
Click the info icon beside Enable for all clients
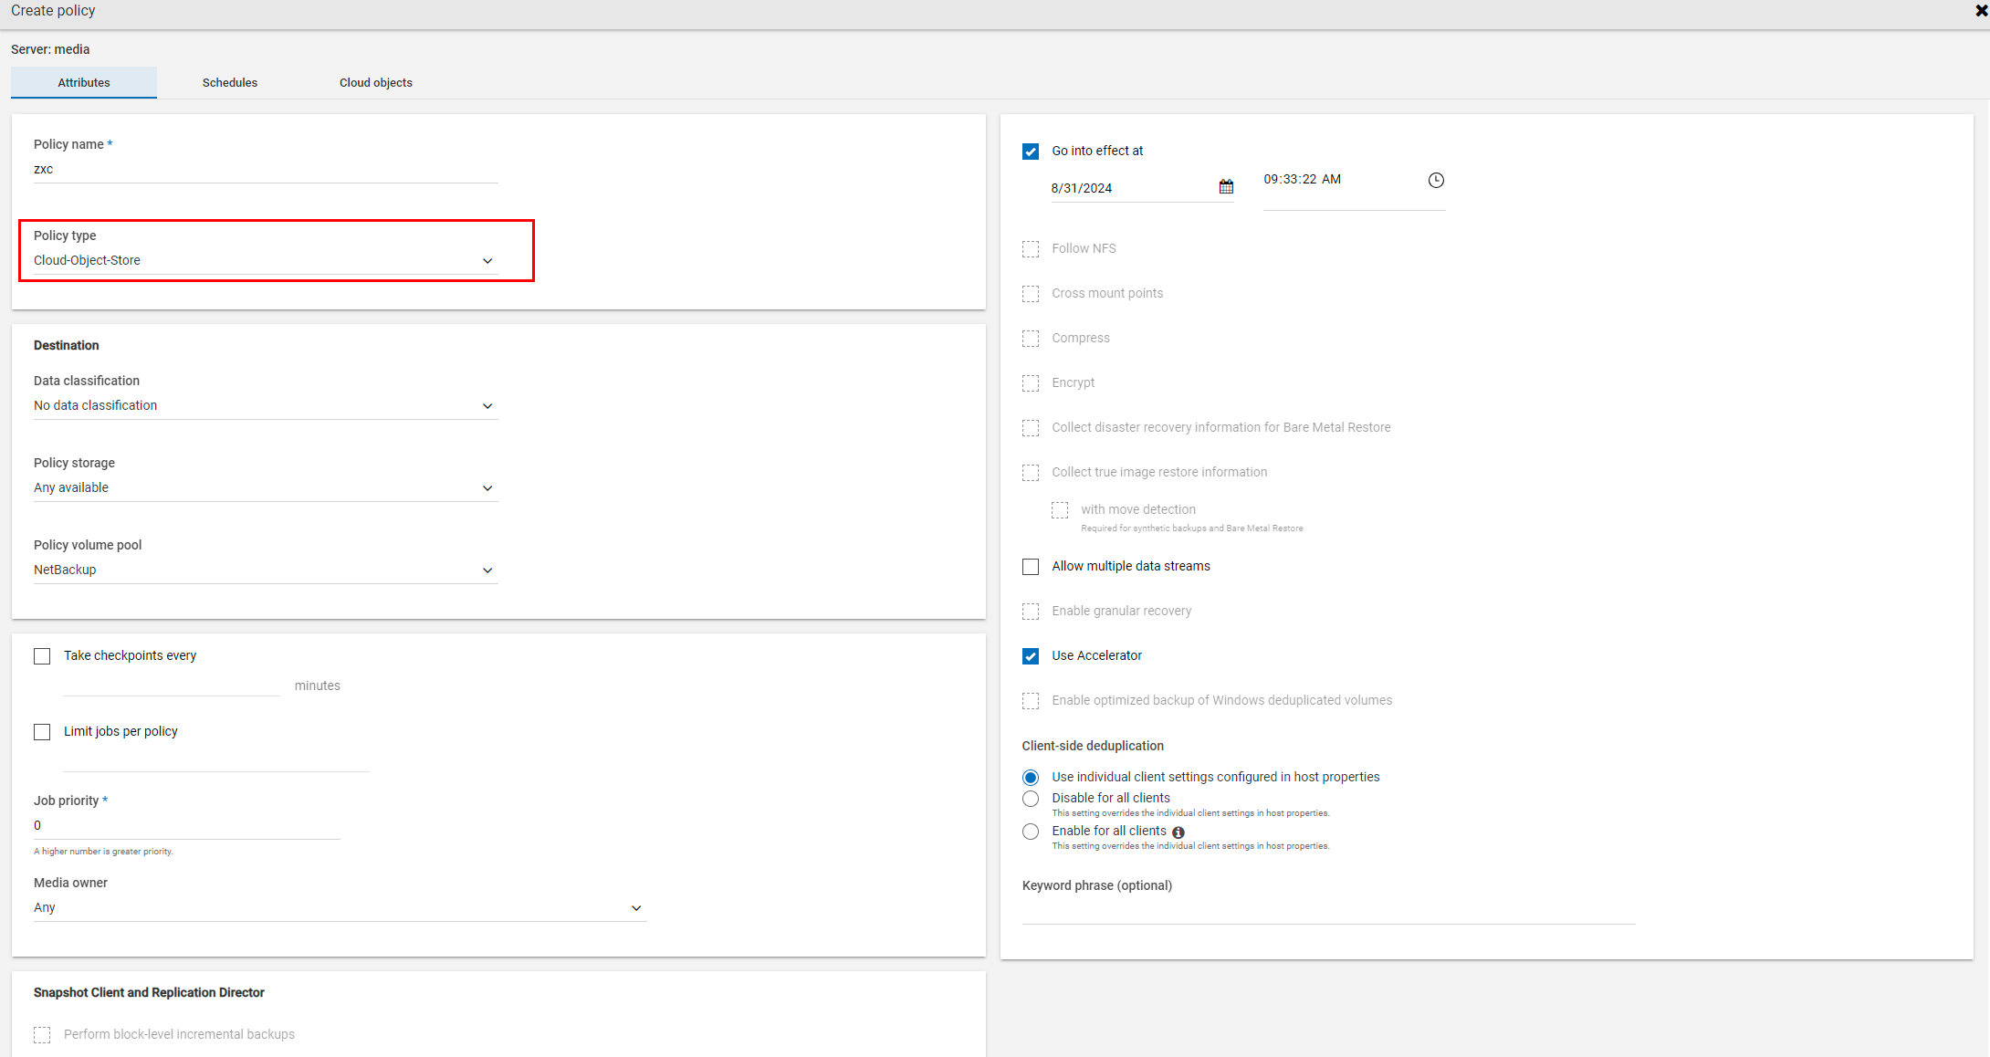click(x=1178, y=832)
